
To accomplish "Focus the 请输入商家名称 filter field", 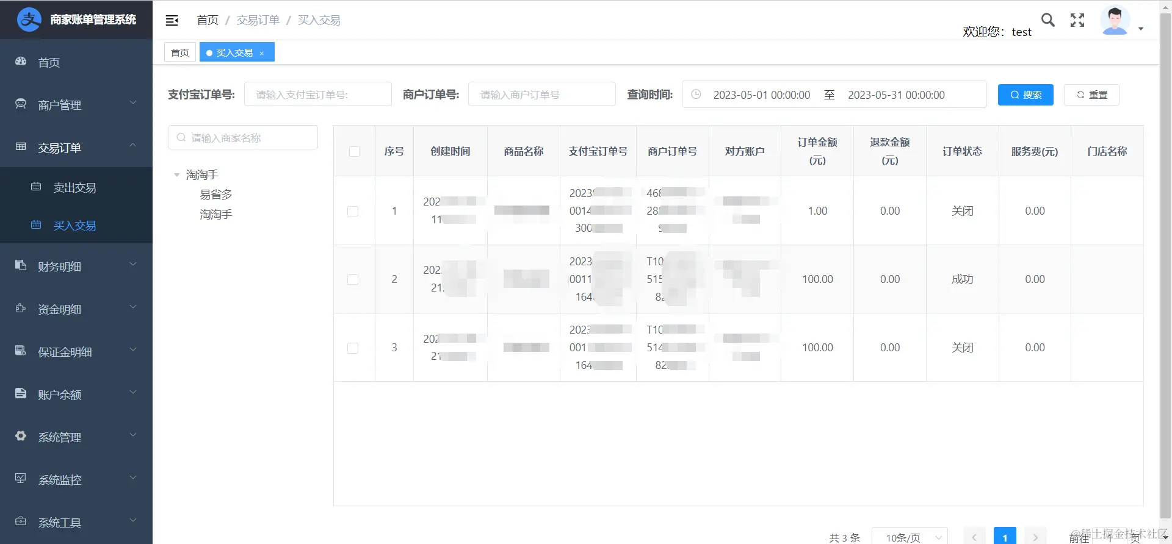I will point(243,138).
